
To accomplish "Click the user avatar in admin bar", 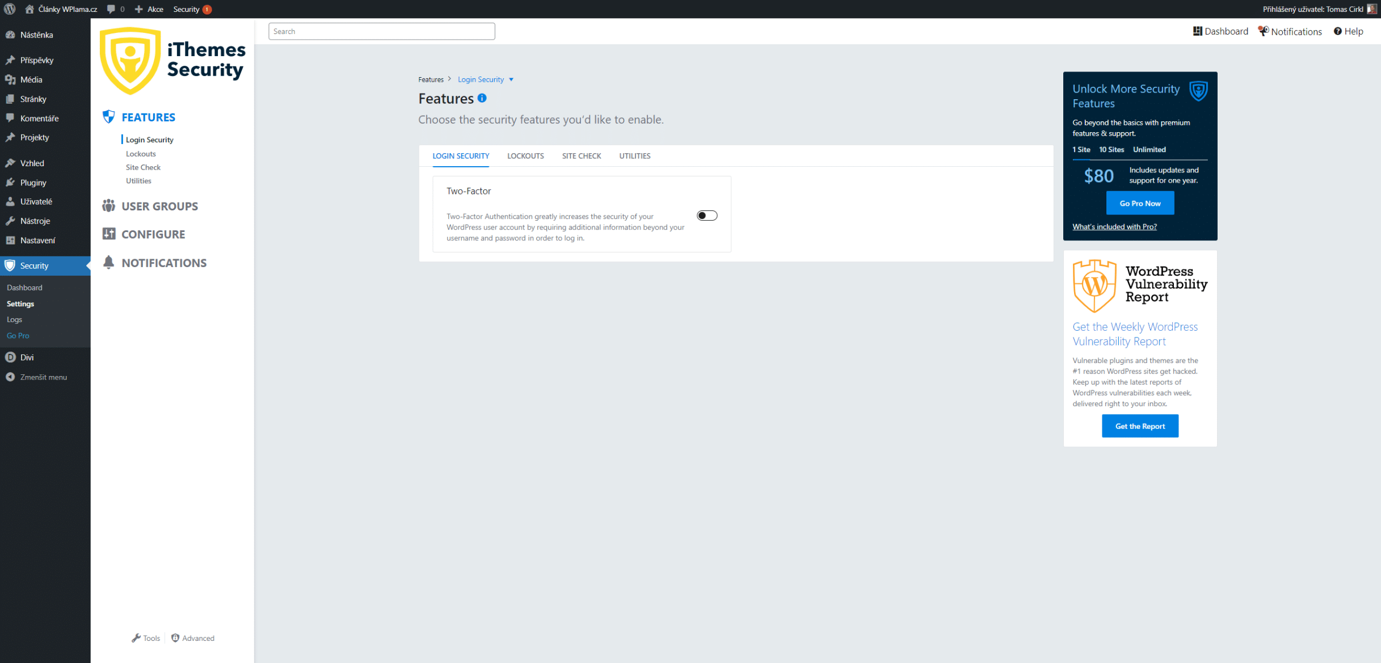I will click(1371, 9).
